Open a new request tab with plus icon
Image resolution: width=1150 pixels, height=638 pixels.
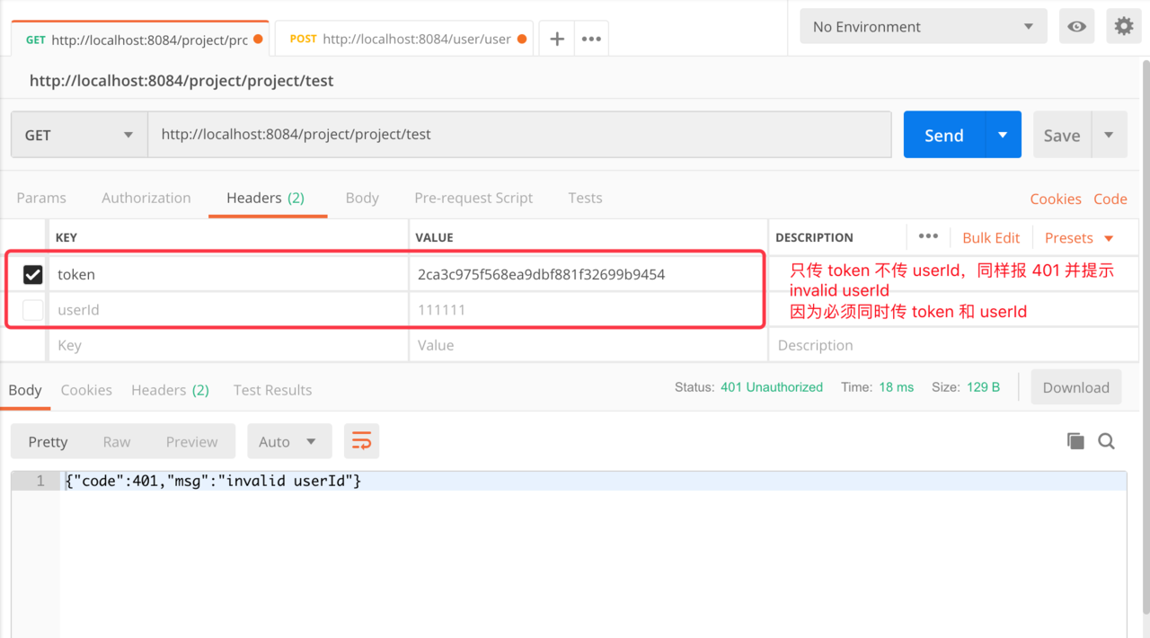pyautogui.click(x=557, y=39)
